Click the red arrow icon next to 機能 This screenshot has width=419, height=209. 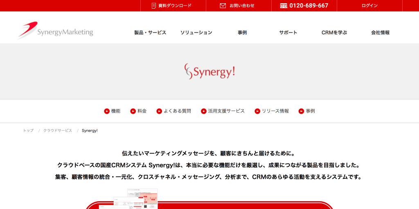107,111
